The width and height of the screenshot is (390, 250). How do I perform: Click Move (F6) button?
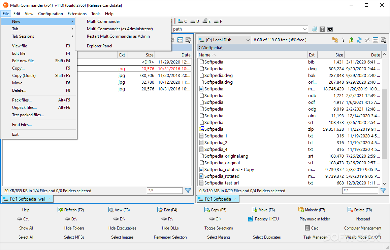(263, 210)
